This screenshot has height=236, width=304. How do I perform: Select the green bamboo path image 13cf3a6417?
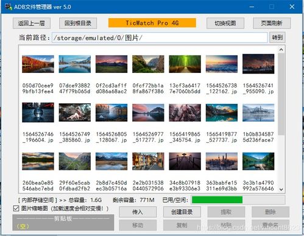click(185, 64)
